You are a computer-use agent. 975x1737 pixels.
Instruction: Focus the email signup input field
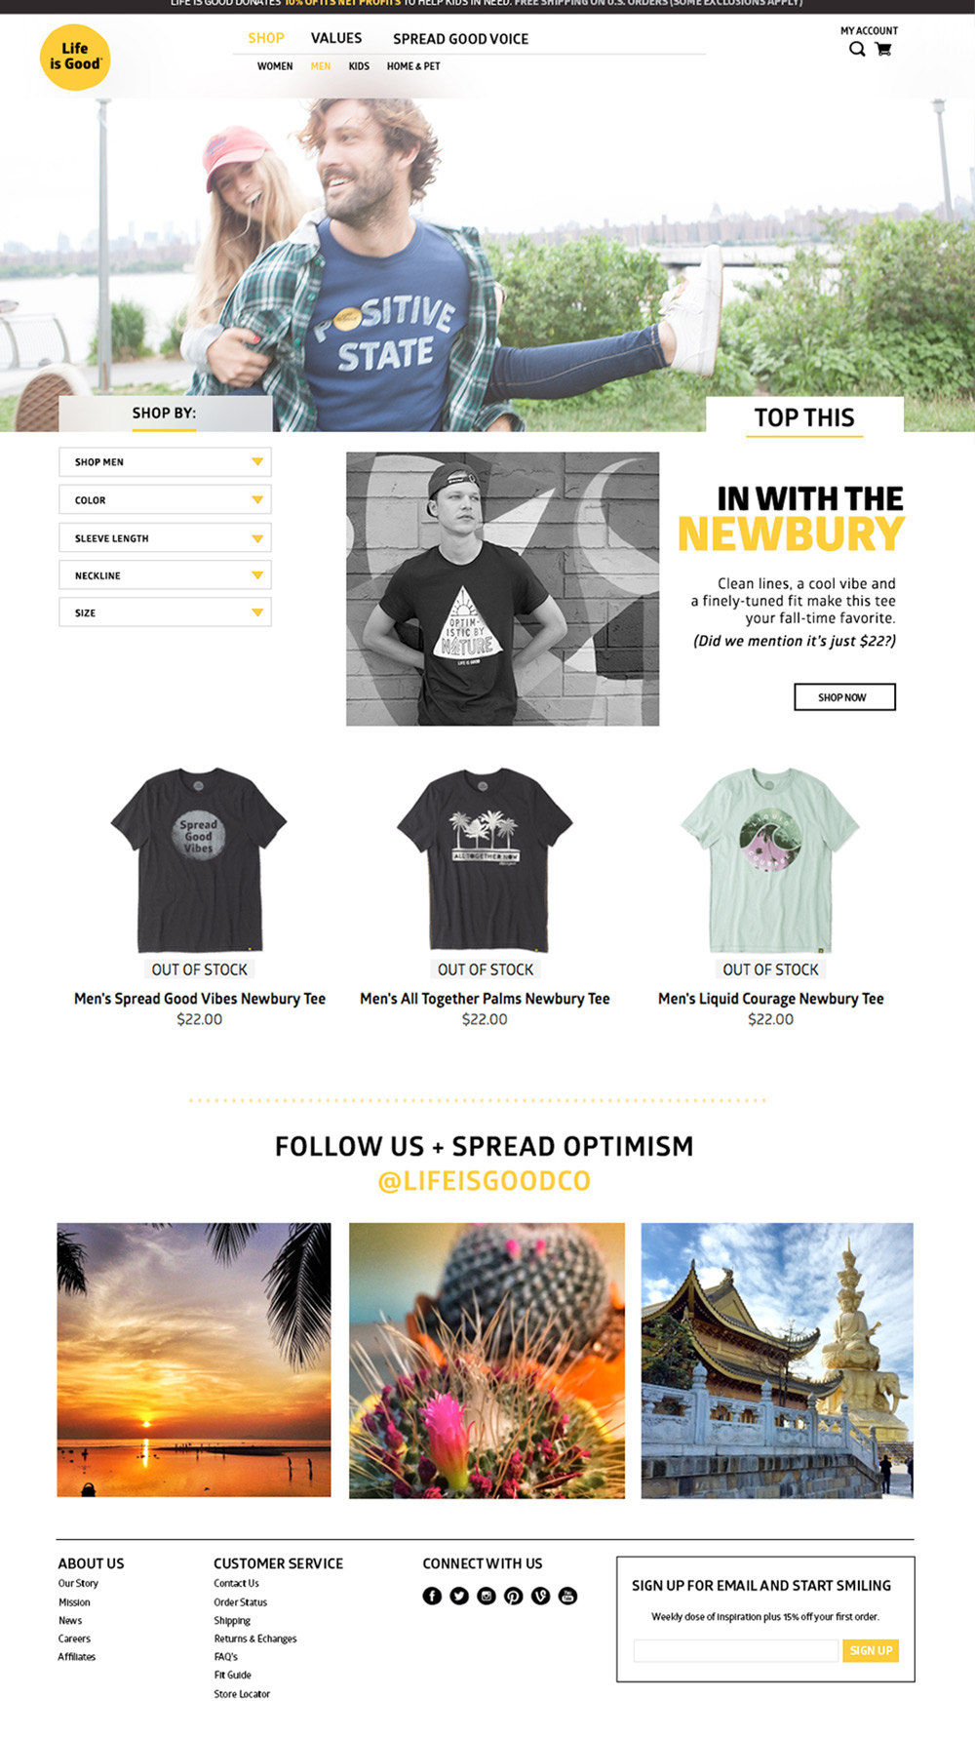coord(736,1650)
